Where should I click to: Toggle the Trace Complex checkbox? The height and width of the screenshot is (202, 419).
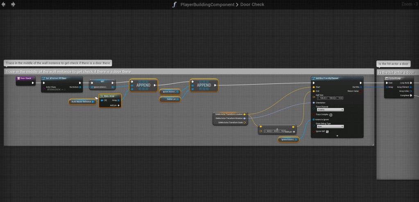331,115
